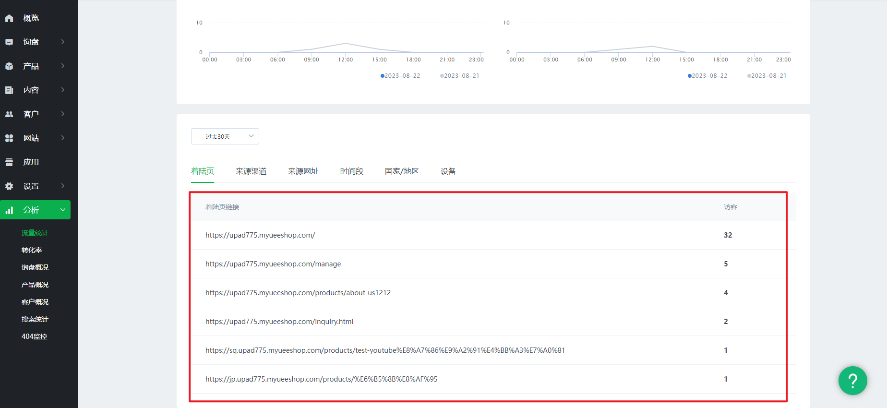Viewport: 887px width, 408px height.
Task: Click the store icon beside 应用
Action: (x=9, y=162)
